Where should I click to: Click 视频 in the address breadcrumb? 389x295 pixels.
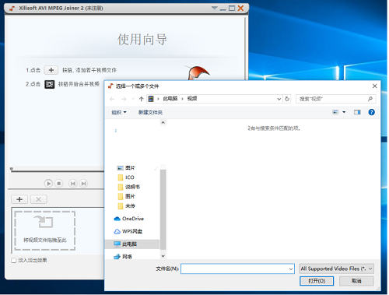coord(192,99)
